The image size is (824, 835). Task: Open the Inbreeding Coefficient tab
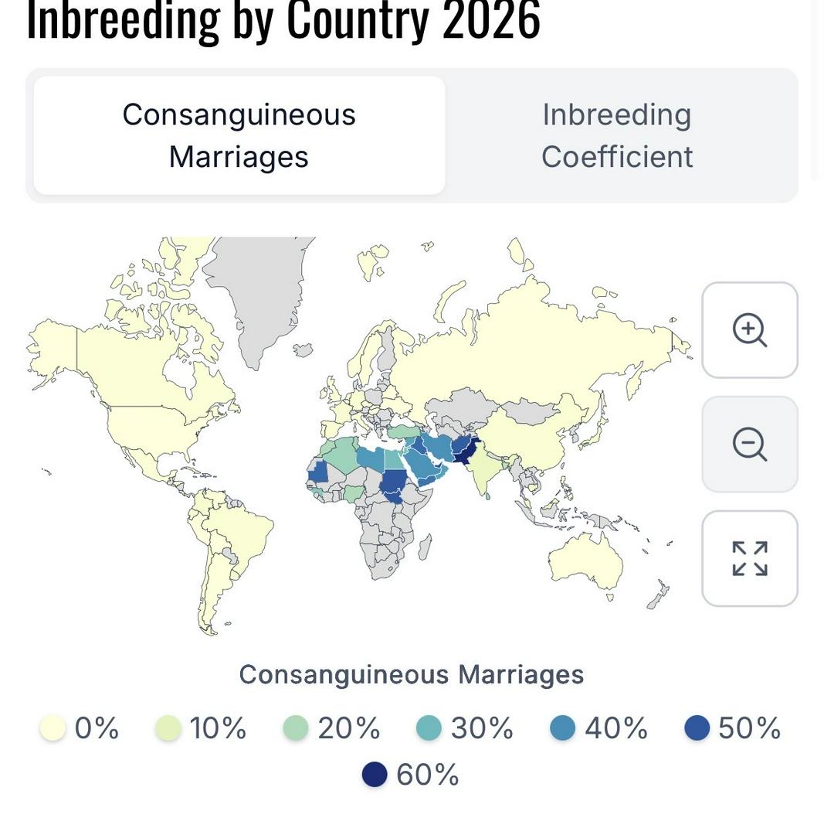click(x=616, y=135)
